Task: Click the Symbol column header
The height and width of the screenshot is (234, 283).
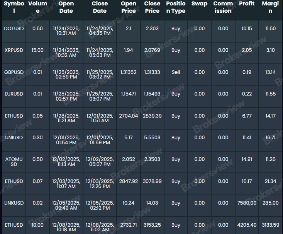Action: pyautogui.click(x=14, y=7)
